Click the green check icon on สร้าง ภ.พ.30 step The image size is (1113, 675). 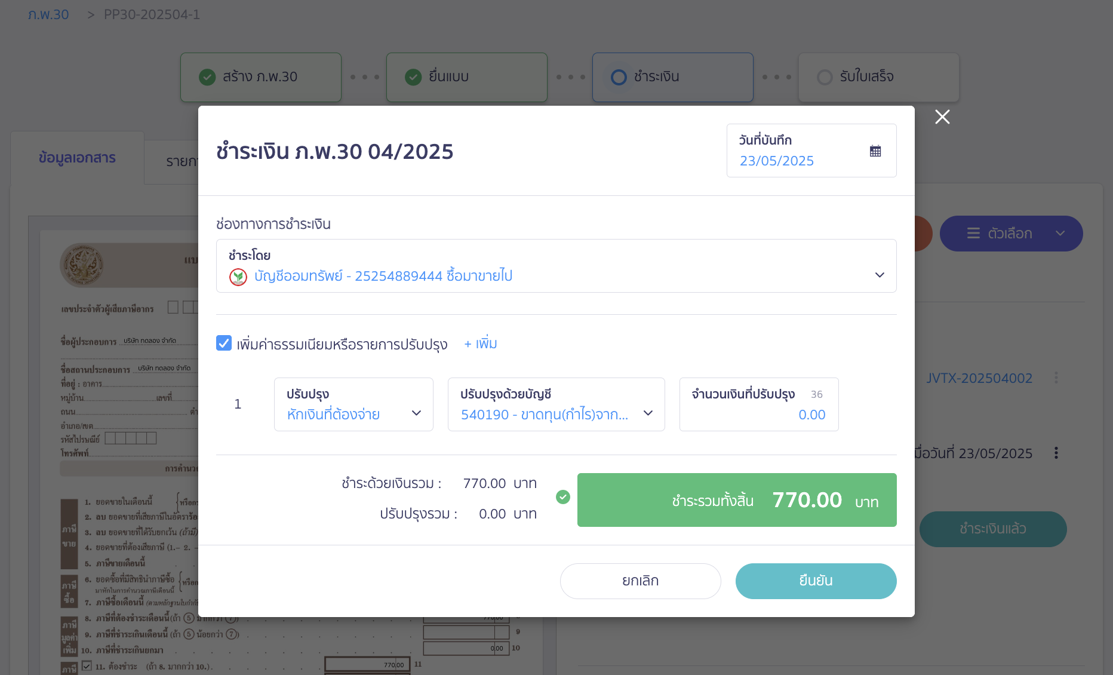pos(207,77)
